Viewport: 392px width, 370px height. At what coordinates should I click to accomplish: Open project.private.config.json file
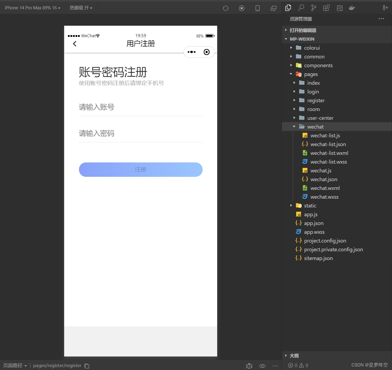(x=337, y=249)
